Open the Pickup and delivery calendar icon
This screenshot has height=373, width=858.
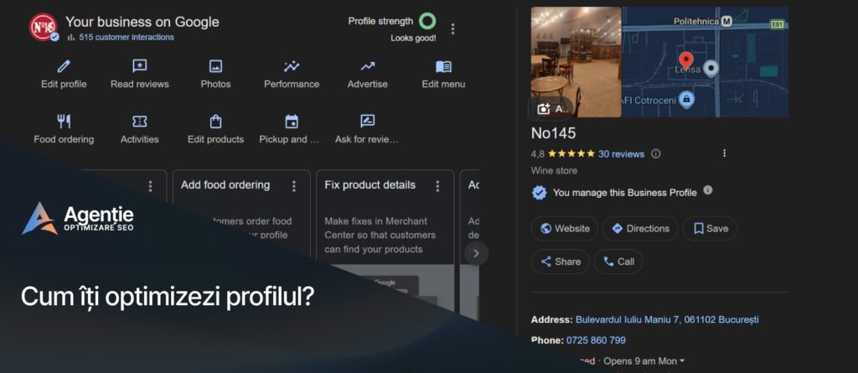tap(292, 122)
